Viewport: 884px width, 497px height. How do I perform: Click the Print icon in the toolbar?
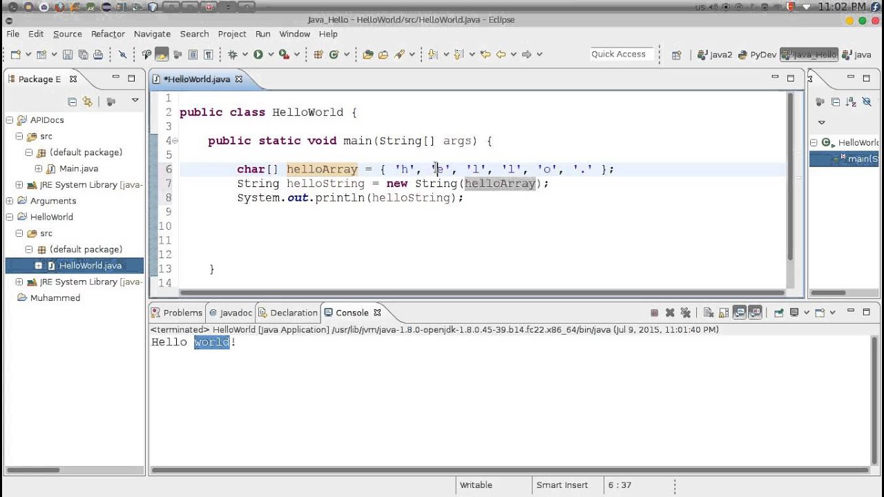pos(98,55)
